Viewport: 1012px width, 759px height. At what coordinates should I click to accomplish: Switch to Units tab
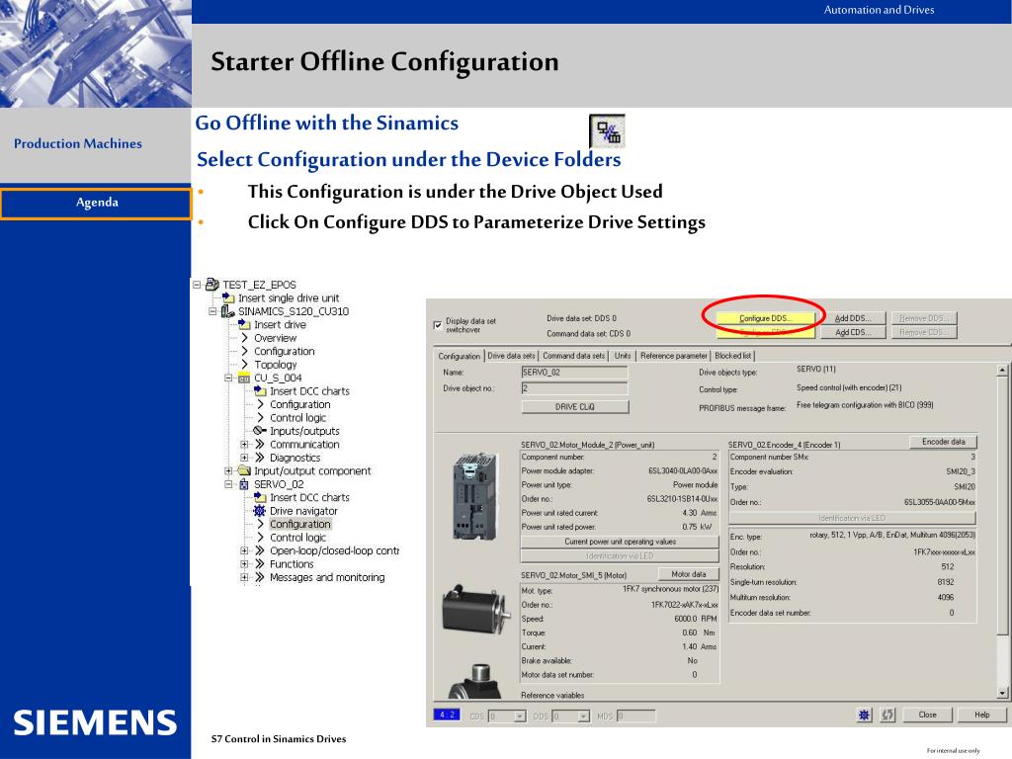[x=623, y=356]
